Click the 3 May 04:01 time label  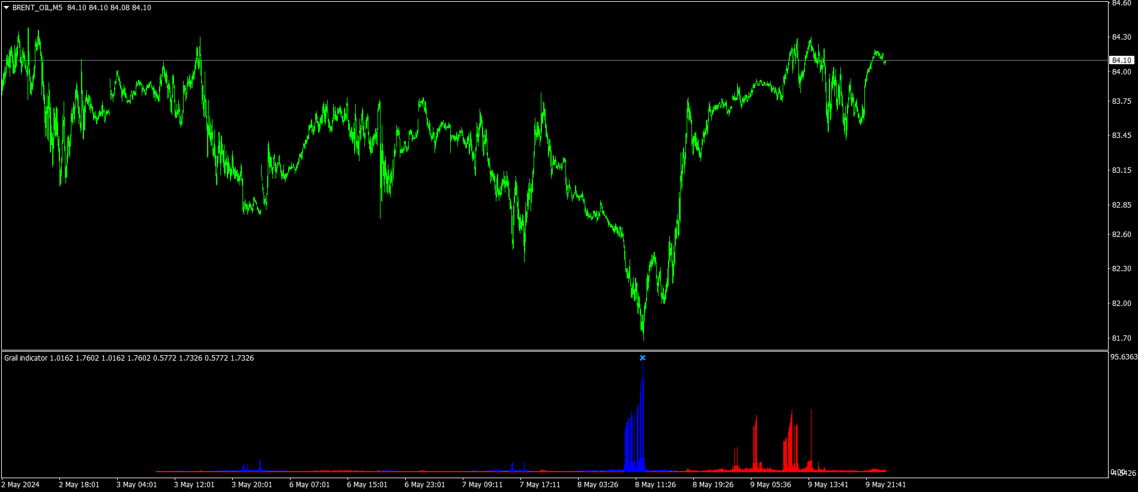click(x=137, y=485)
